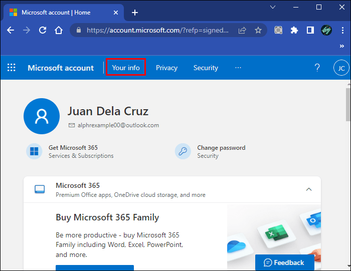The height and width of the screenshot is (271, 351).
Task: Expand more navigation options ellipsis
Action: point(238,68)
